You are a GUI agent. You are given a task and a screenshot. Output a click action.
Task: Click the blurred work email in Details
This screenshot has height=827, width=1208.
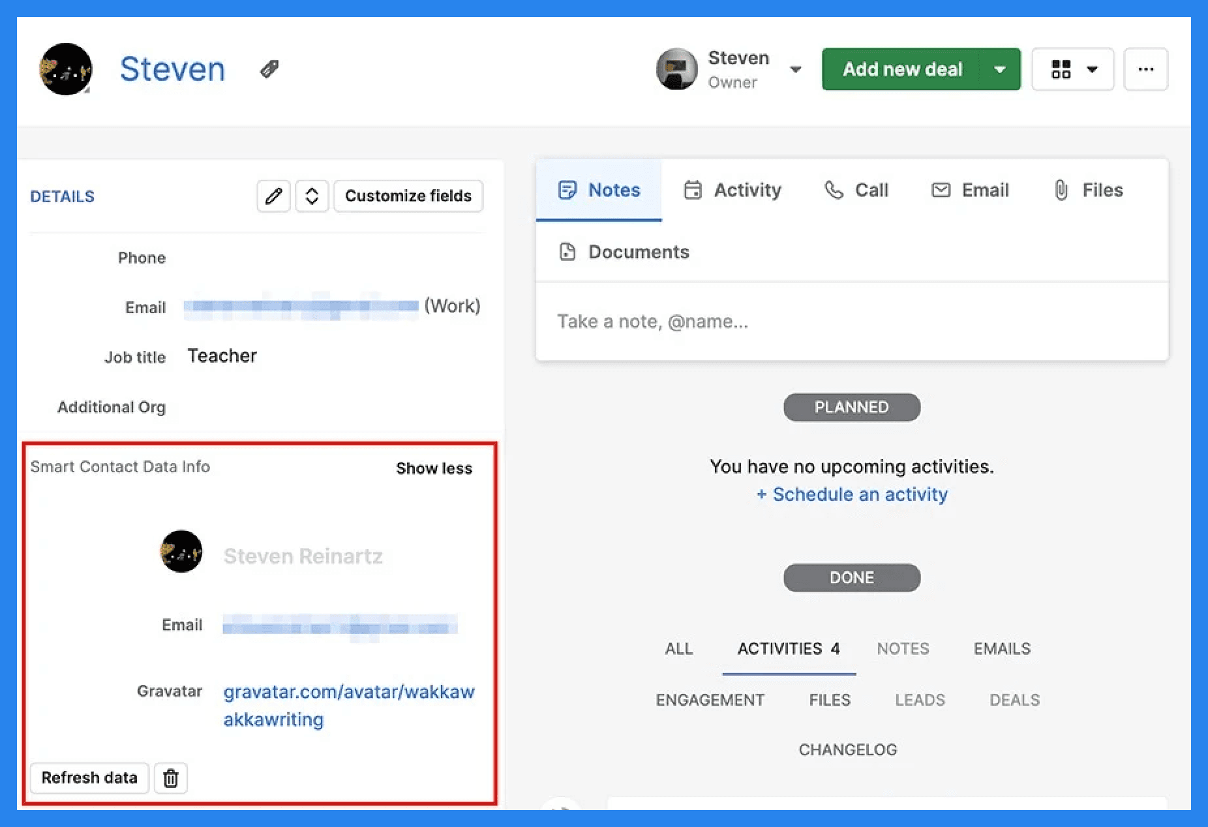pos(301,306)
